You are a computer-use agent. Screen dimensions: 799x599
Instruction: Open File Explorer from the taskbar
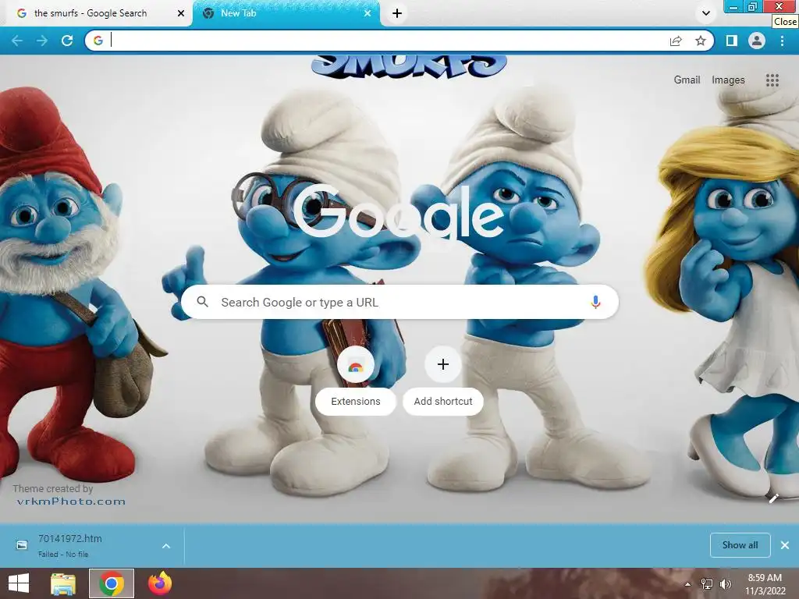pyautogui.click(x=63, y=583)
